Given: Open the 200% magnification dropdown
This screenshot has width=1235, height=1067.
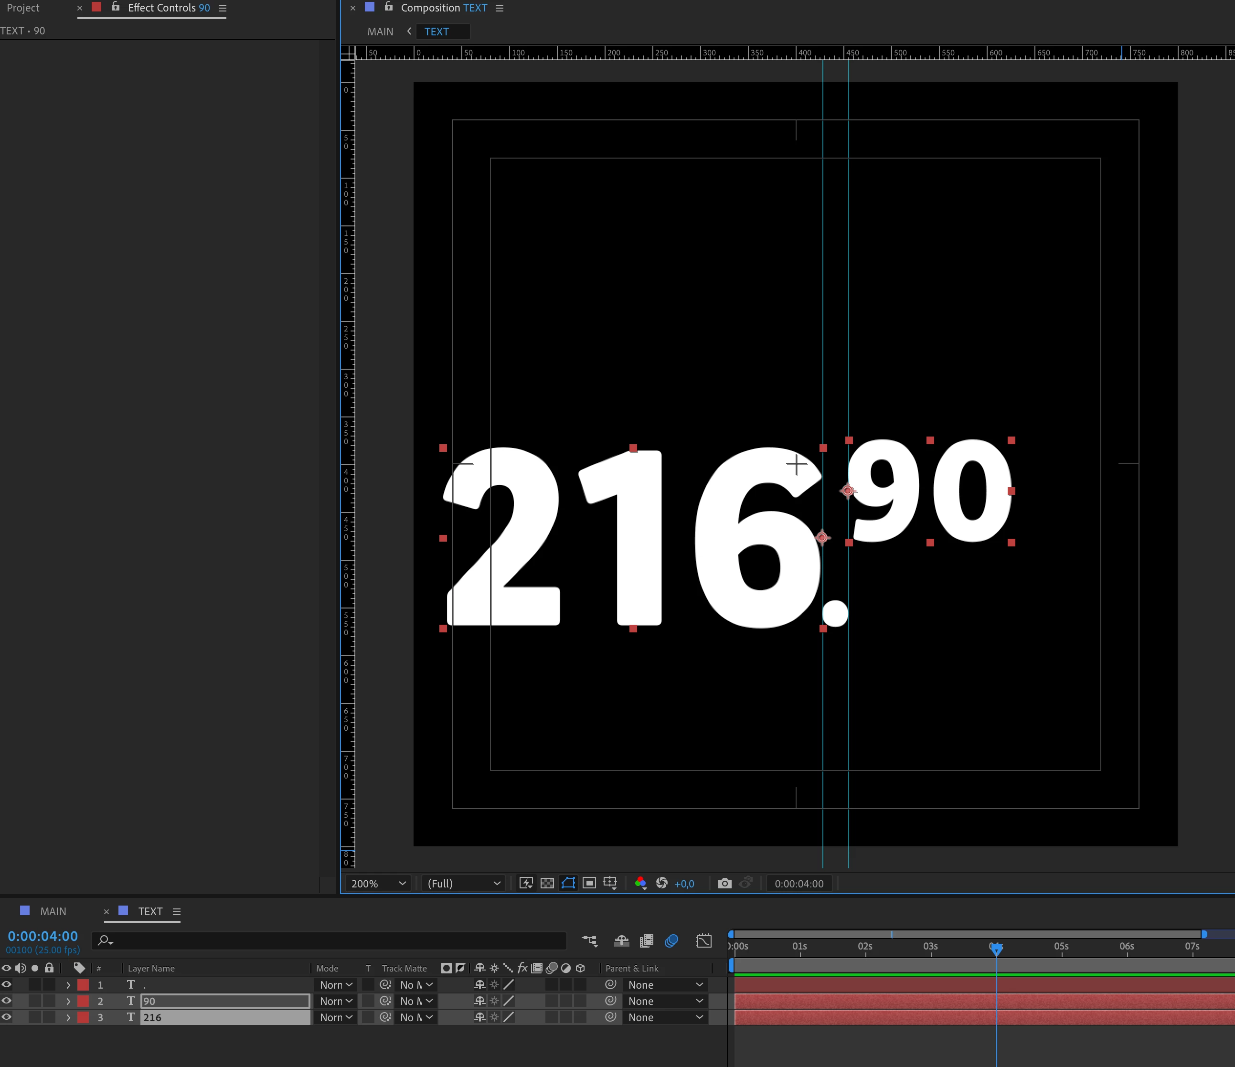Looking at the screenshot, I should pyautogui.click(x=378, y=884).
